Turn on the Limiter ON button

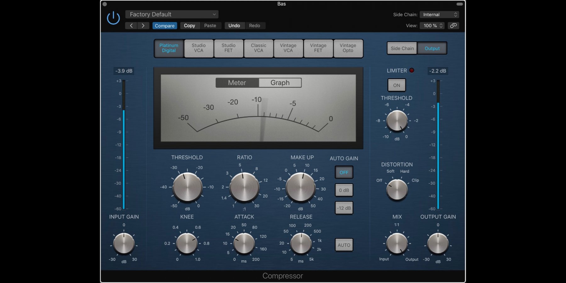pyautogui.click(x=397, y=85)
